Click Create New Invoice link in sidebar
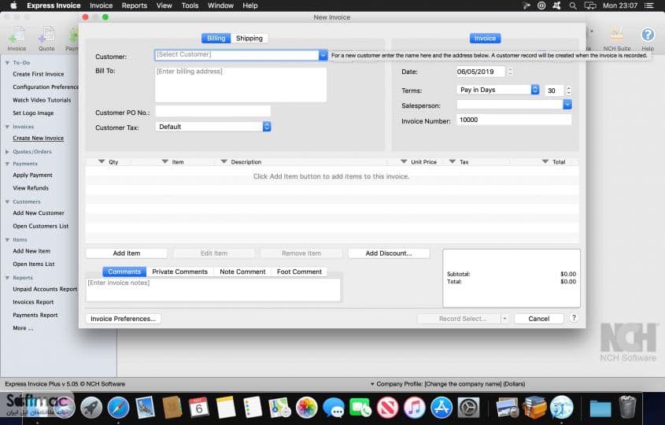Viewport: 665px width, 425px height. pos(39,139)
